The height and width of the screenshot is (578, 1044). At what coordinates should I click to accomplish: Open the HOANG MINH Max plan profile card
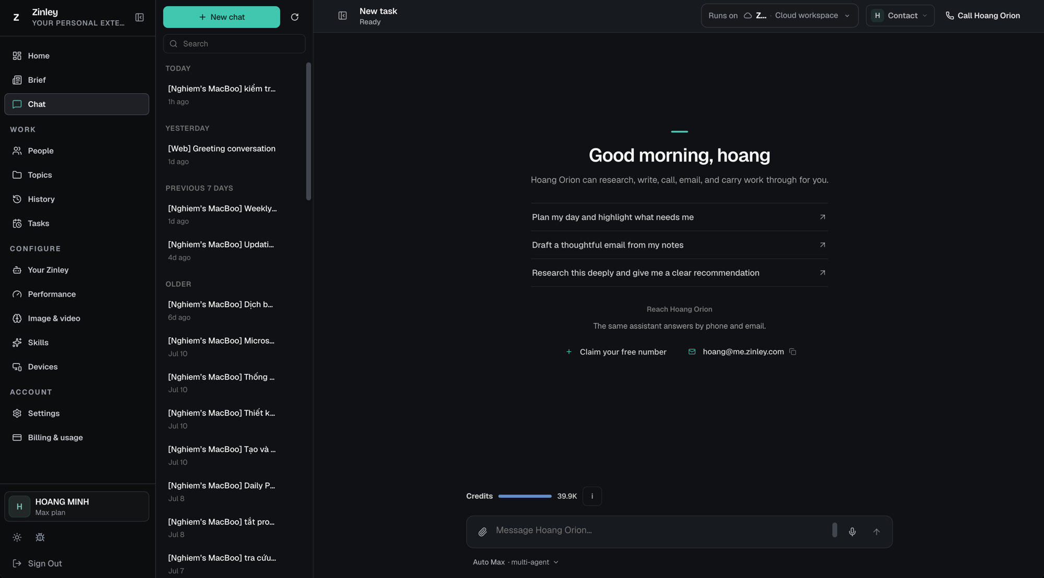click(x=77, y=507)
